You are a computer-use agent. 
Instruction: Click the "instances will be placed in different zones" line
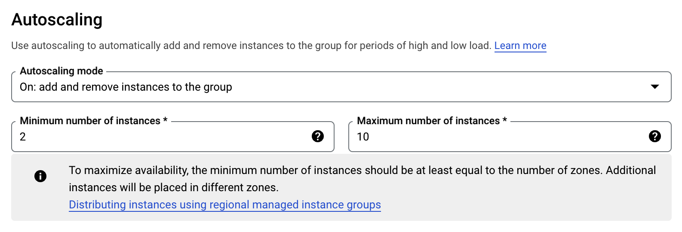click(x=174, y=188)
